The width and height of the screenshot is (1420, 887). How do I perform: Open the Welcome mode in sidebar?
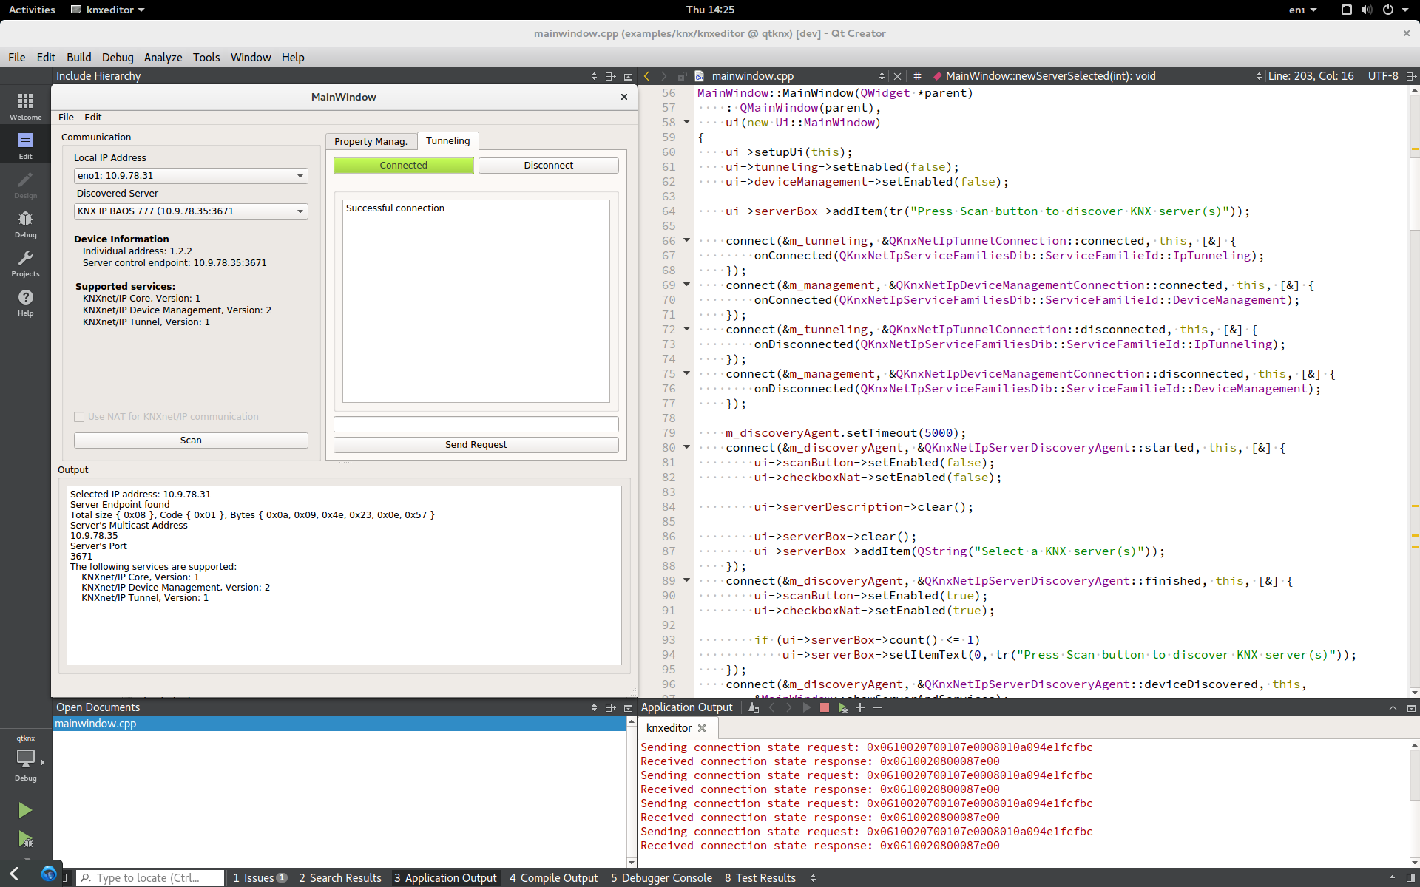25,106
